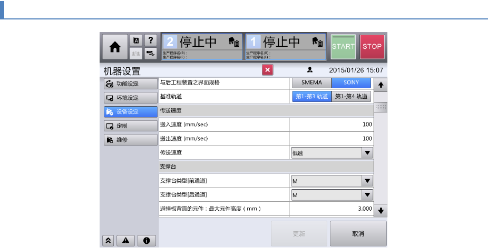Viewport: 488px width, 248px height.
Task: Select SONY interface specification
Action: coord(352,82)
